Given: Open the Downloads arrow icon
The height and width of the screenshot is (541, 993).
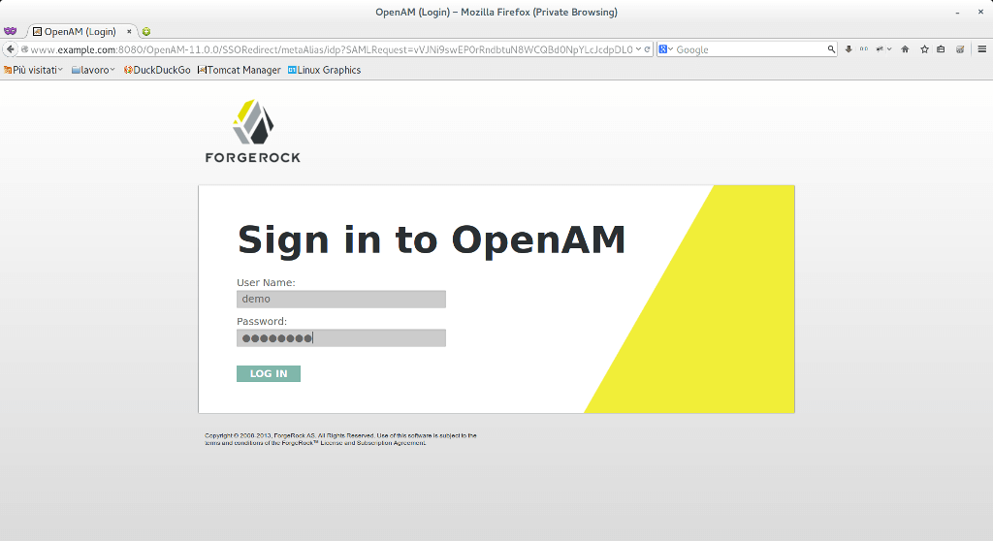Looking at the screenshot, I should point(849,49).
